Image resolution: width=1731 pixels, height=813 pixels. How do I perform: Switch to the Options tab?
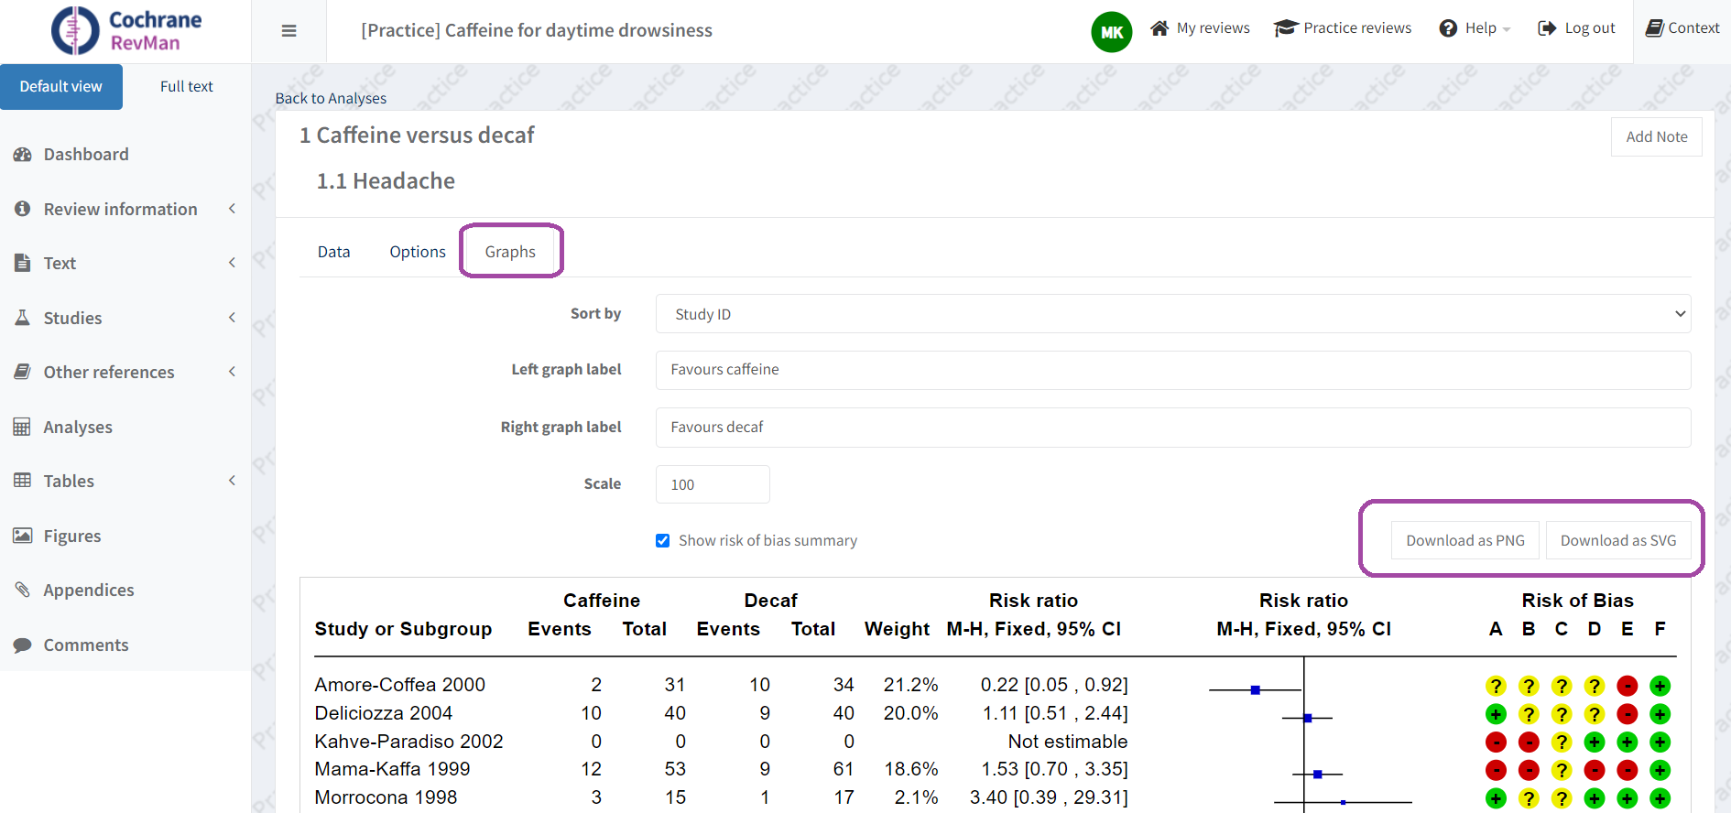[x=418, y=252]
